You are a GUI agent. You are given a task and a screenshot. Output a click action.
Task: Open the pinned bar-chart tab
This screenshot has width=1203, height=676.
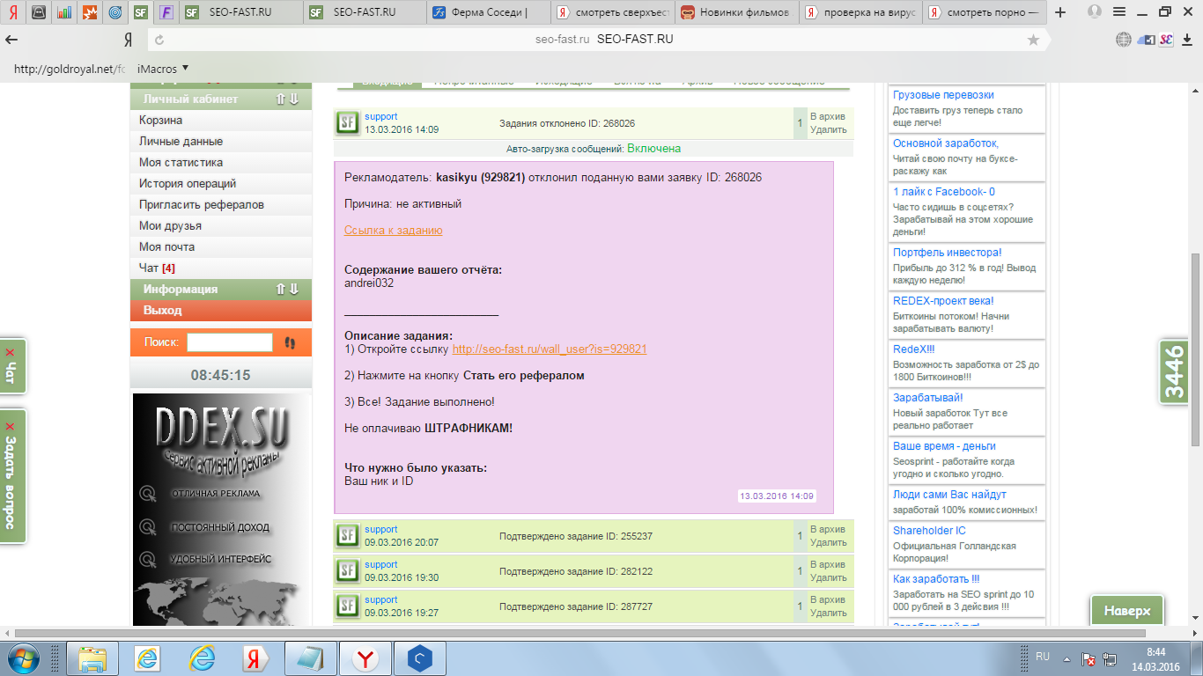pos(64,12)
